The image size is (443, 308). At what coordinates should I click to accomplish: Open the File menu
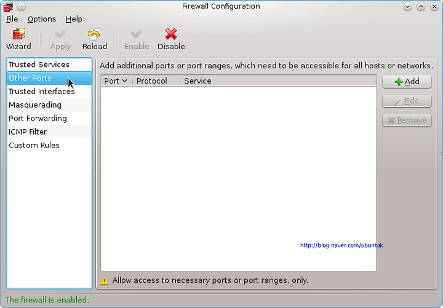click(12, 19)
